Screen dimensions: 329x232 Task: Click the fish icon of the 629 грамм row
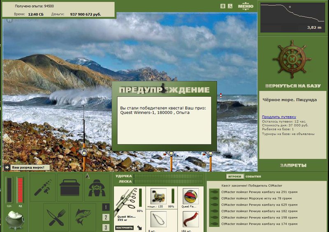[214, 205]
